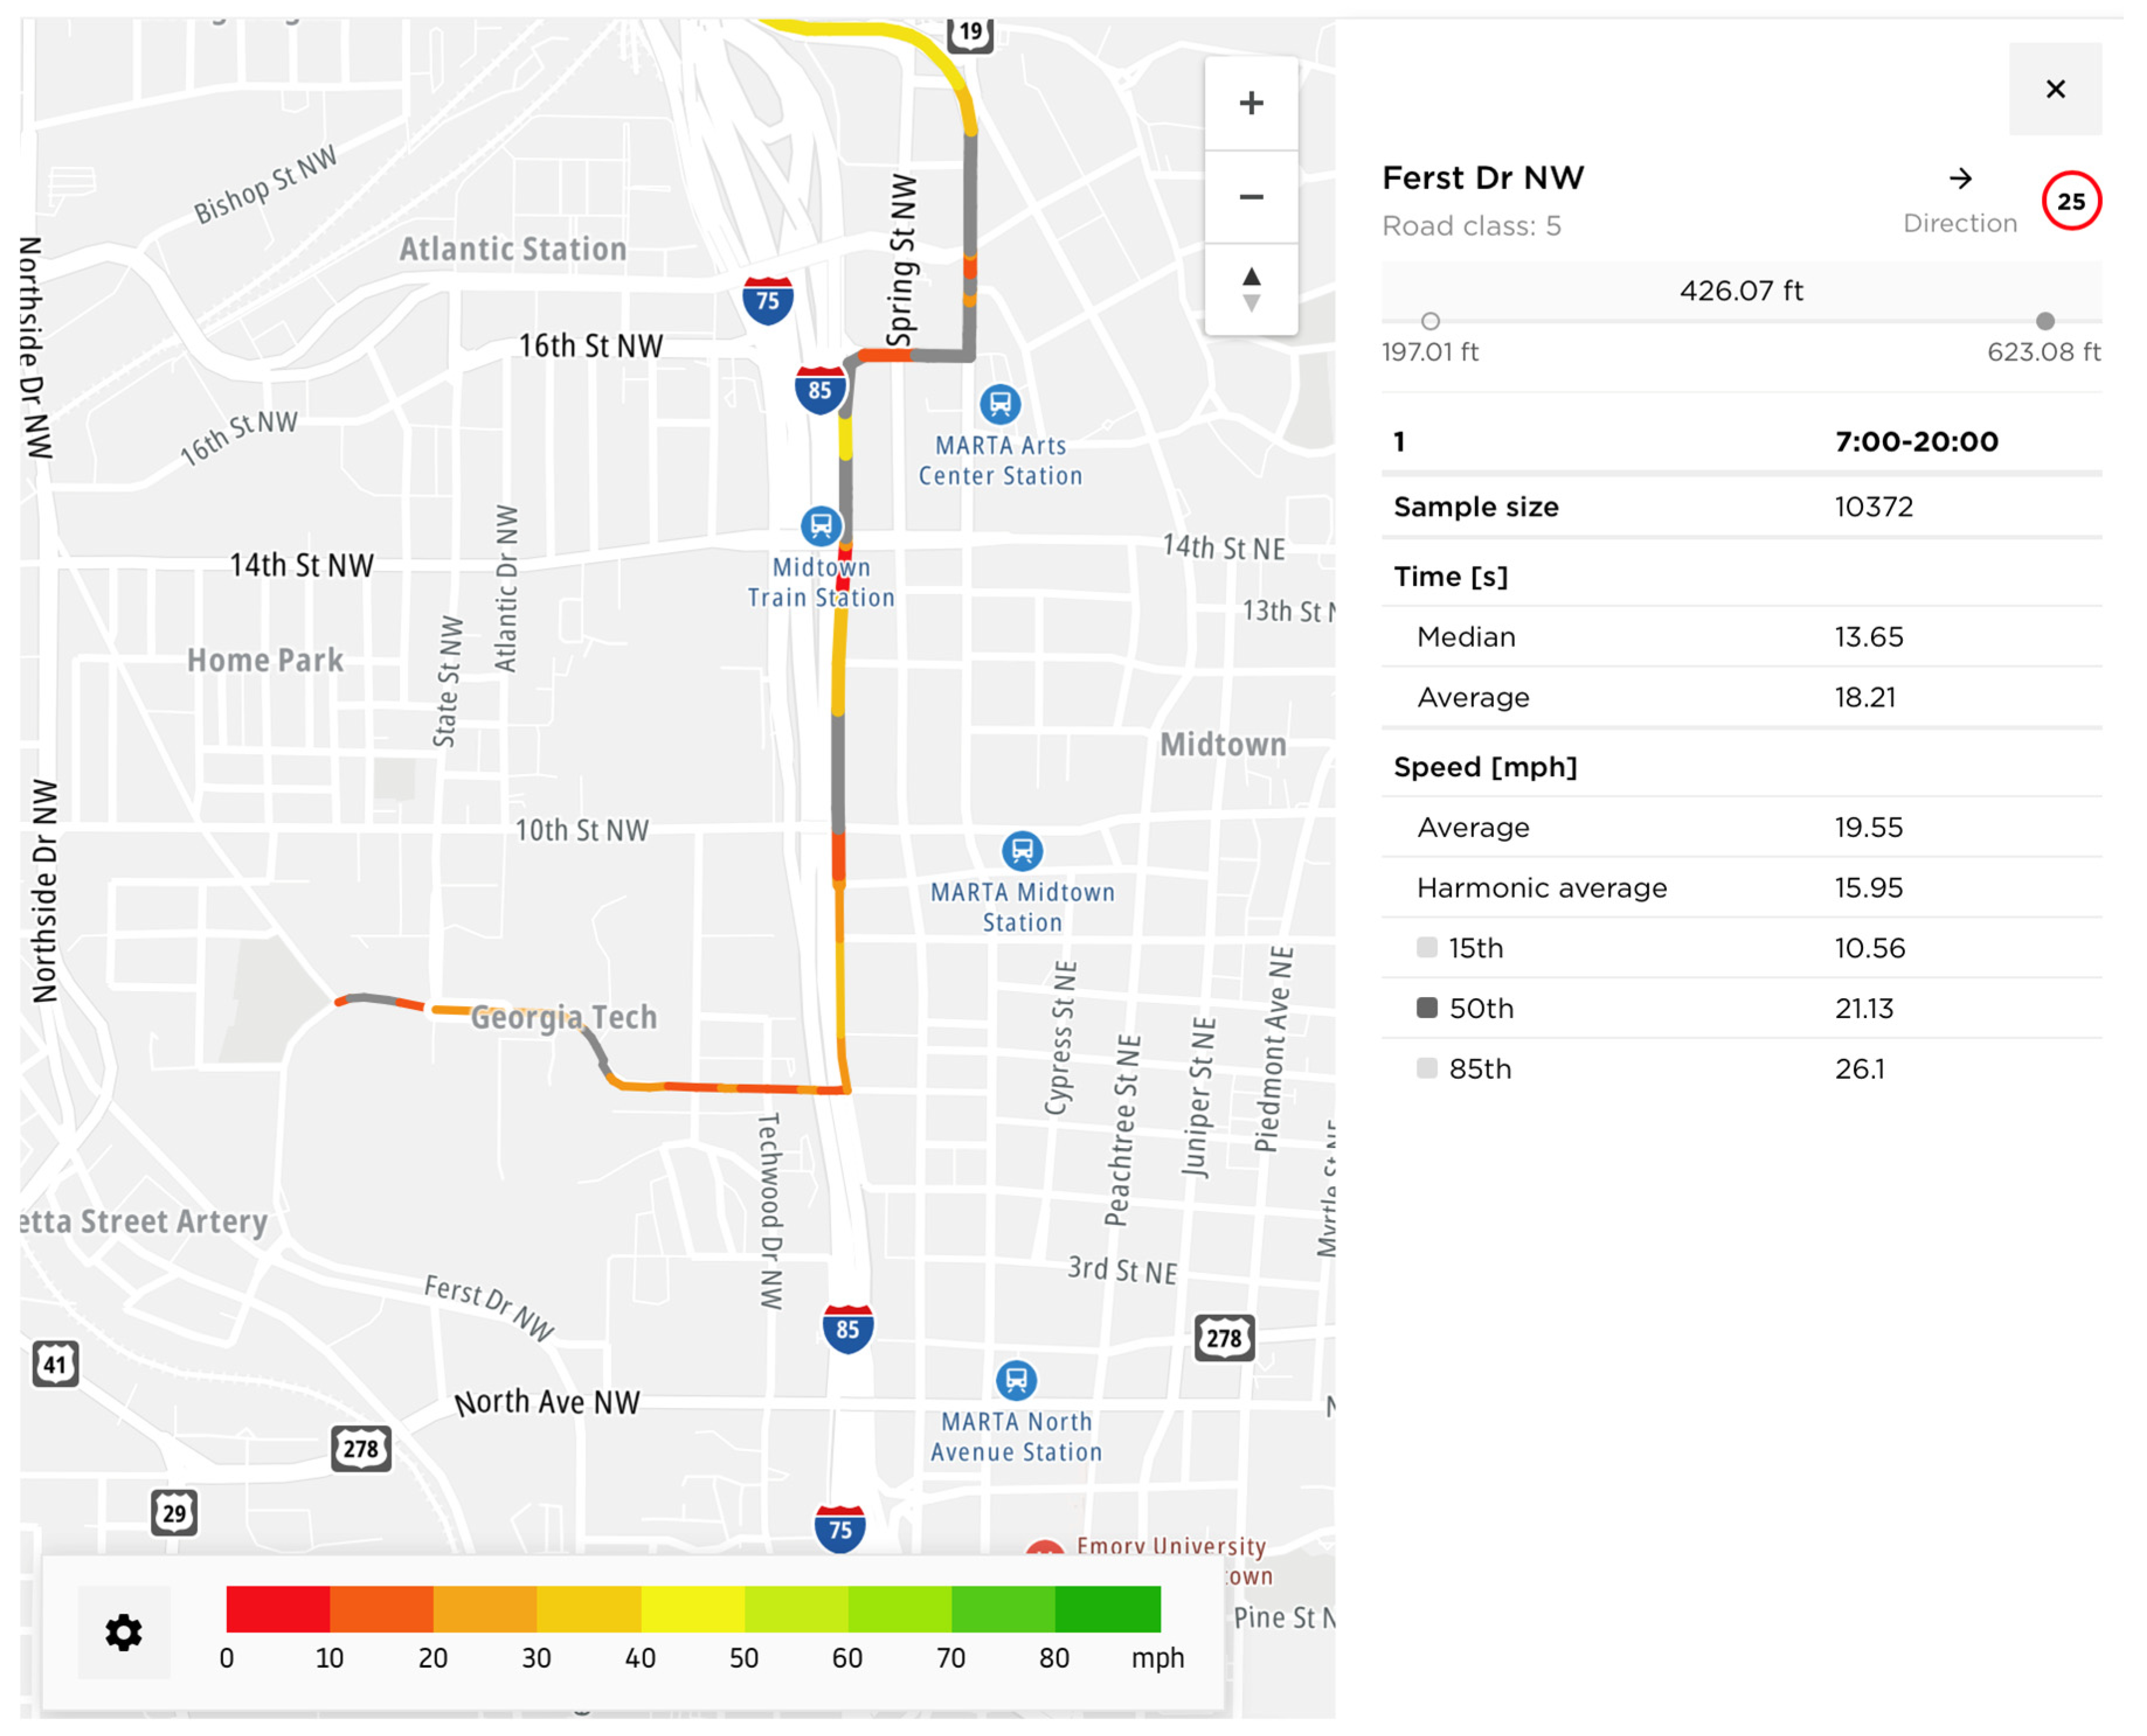The image size is (2147, 1736).
Task: Select the MARTA Arts Center Station marker
Action: tap(999, 404)
